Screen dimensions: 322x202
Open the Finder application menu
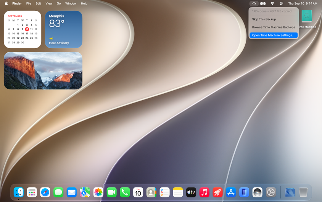[17, 3]
